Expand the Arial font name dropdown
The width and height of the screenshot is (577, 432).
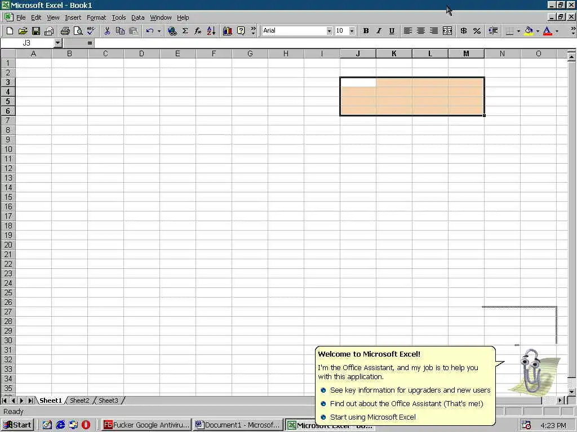click(329, 31)
